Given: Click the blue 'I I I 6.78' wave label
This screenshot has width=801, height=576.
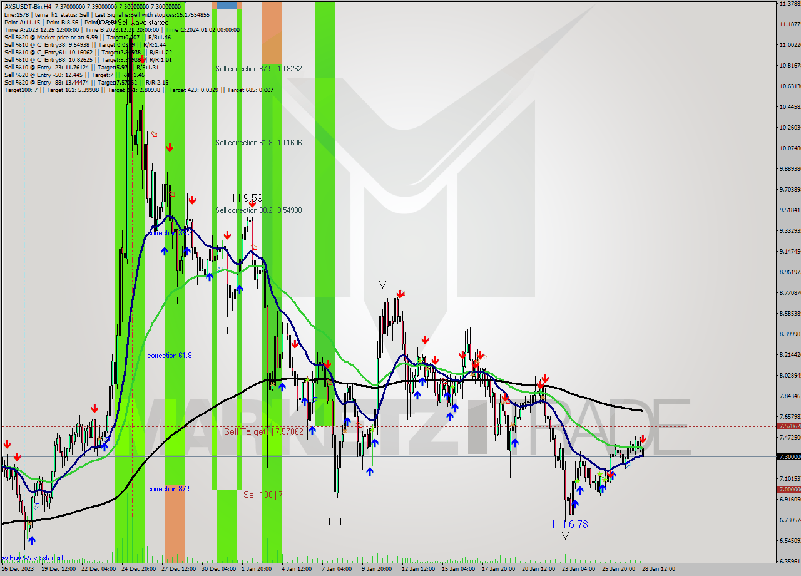Looking at the screenshot, I should click(569, 524).
